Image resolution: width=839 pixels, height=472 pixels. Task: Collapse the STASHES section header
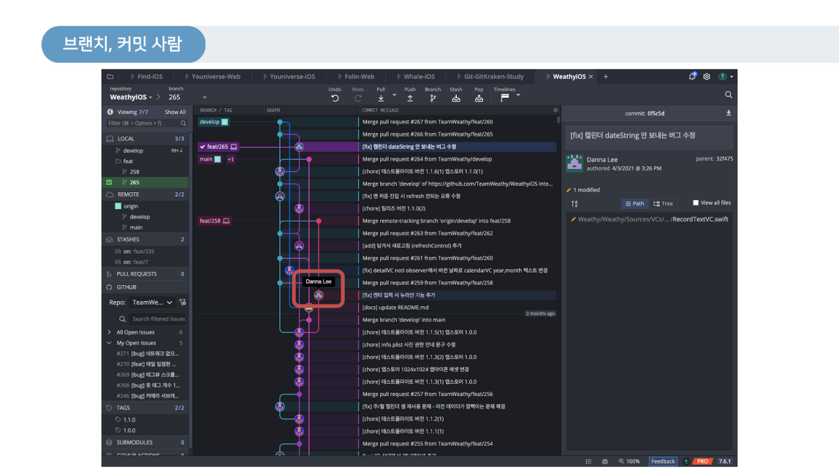click(146, 240)
